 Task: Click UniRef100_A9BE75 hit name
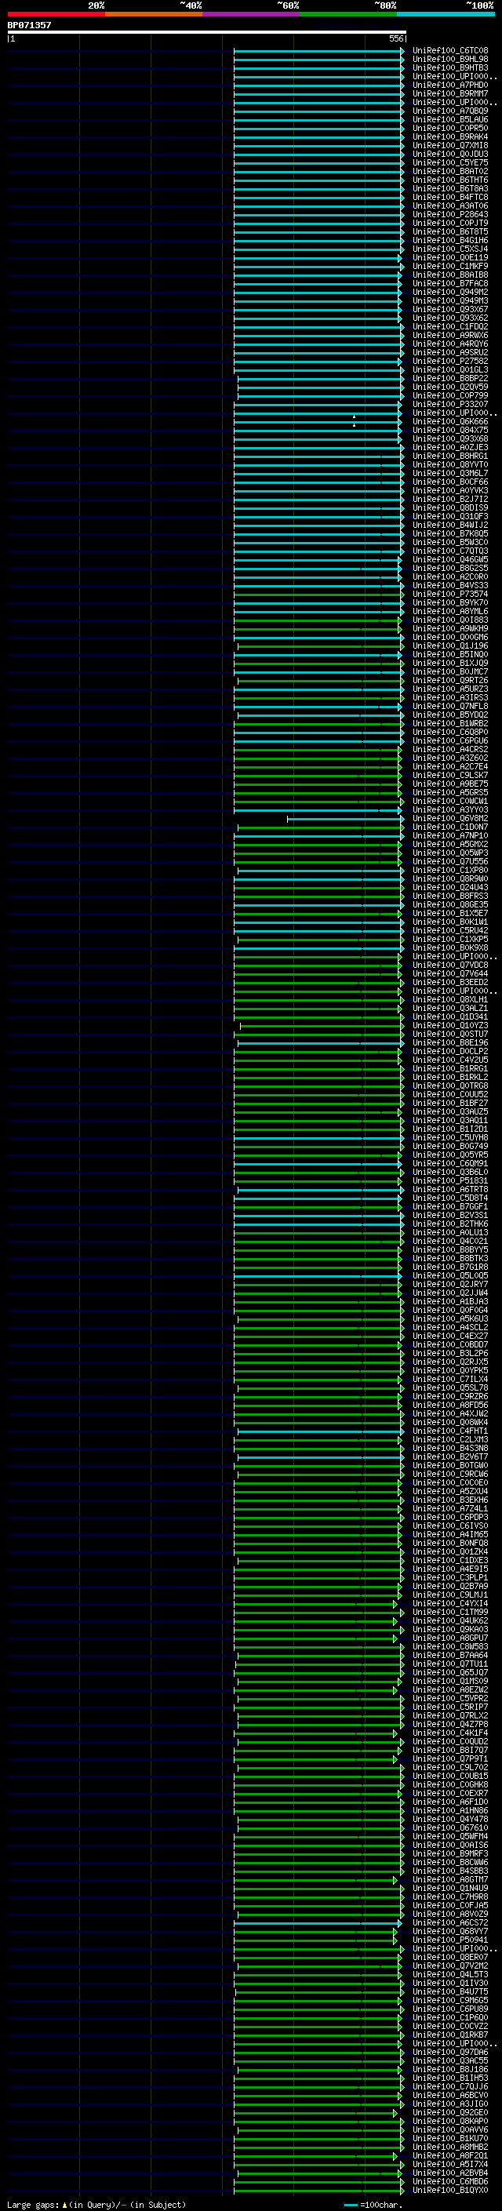[x=449, y=784]
